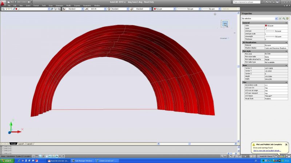
Task: Click the red Color swatch in Properties
Action: [266, 26]
